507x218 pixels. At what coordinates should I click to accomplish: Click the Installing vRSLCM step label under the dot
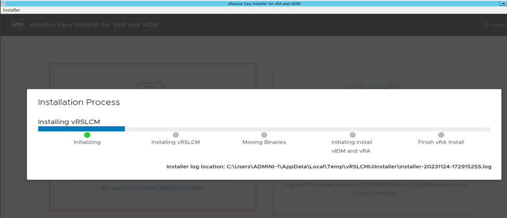point(176,142)
